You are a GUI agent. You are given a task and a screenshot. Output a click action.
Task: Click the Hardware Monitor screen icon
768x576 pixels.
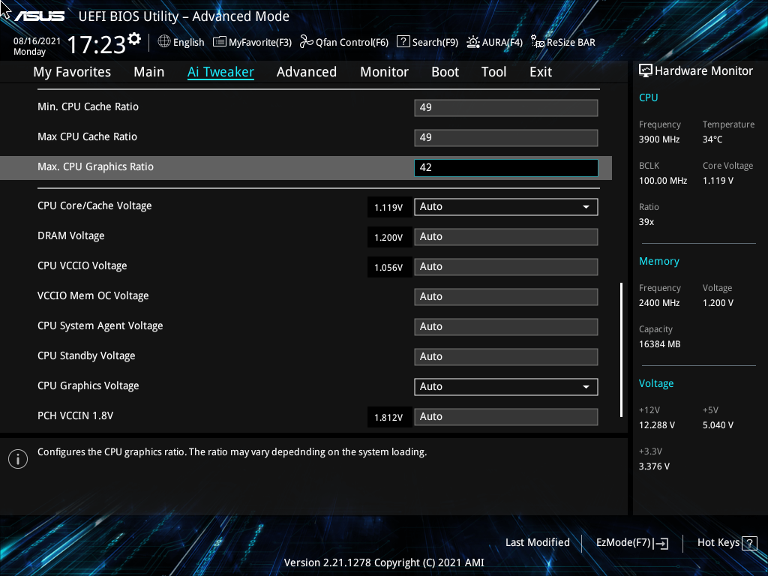click(646, 71)
